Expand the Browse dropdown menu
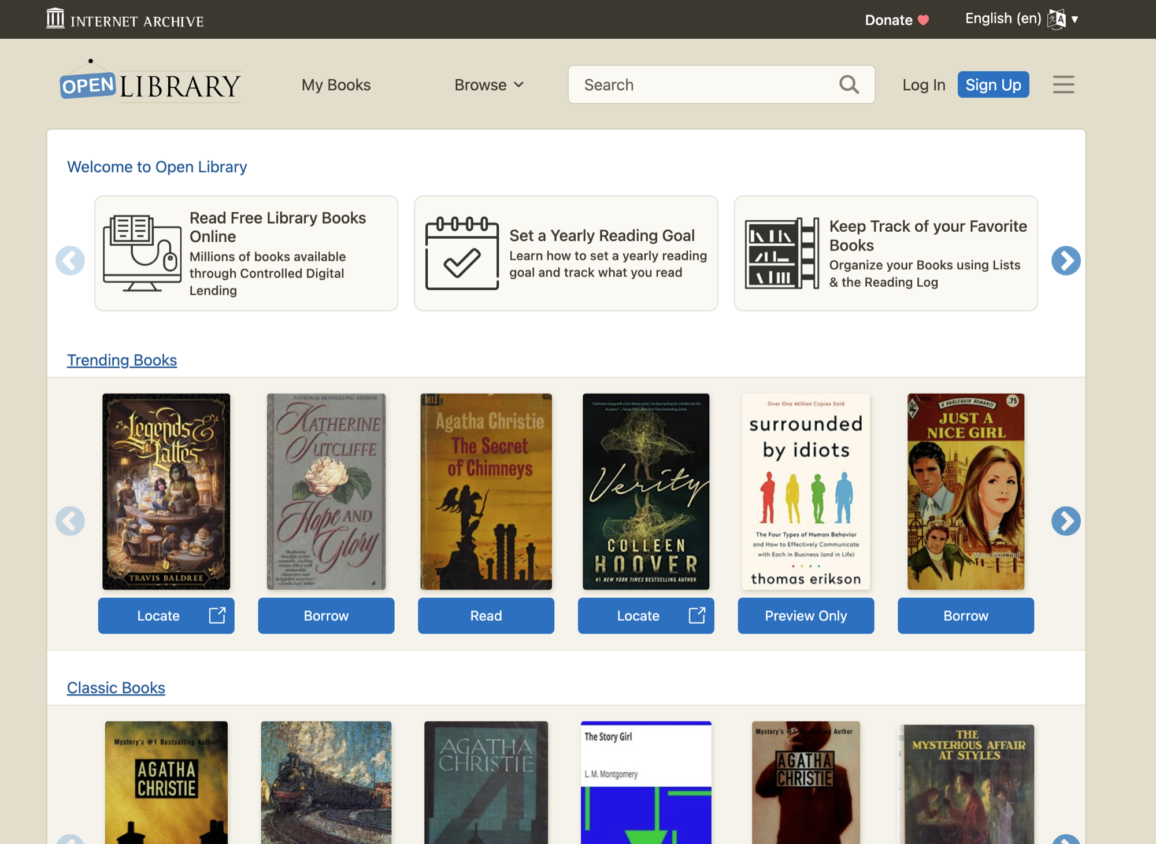The image size is (1156, 844). coord(489,85)
